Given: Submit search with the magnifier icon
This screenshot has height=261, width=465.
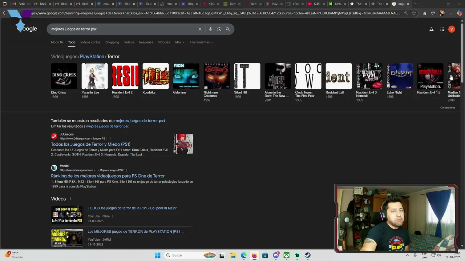Looking at the screenshot, I should pyautogui.click(x=228, y=29).
